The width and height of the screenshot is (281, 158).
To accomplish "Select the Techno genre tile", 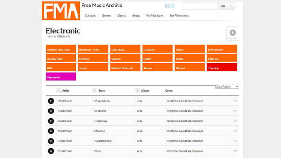I will point(157,67).
